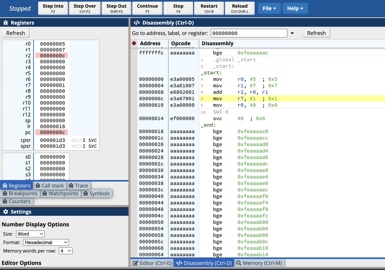This screenshot has height=270, width=385.
Task: Click the Step Out button
Action: click(116, 8)
